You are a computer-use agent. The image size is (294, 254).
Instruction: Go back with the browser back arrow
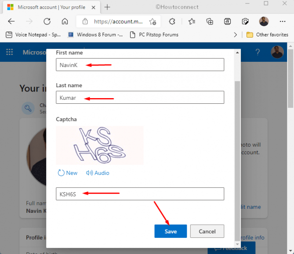coord(11,21)
